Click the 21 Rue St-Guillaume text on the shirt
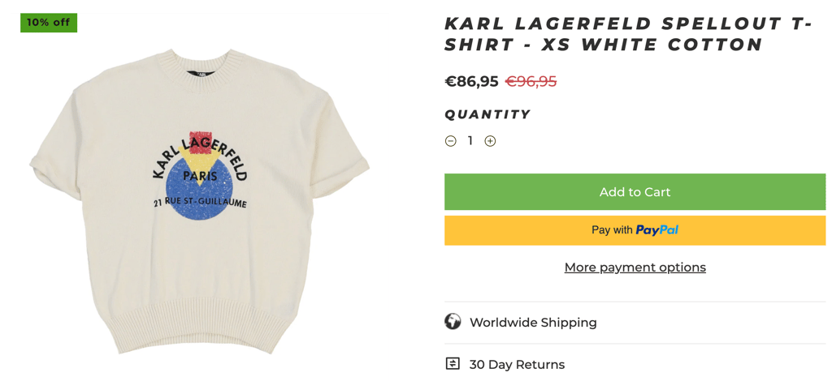The height and width of the screenshot is (381, 832). point(200,203)
